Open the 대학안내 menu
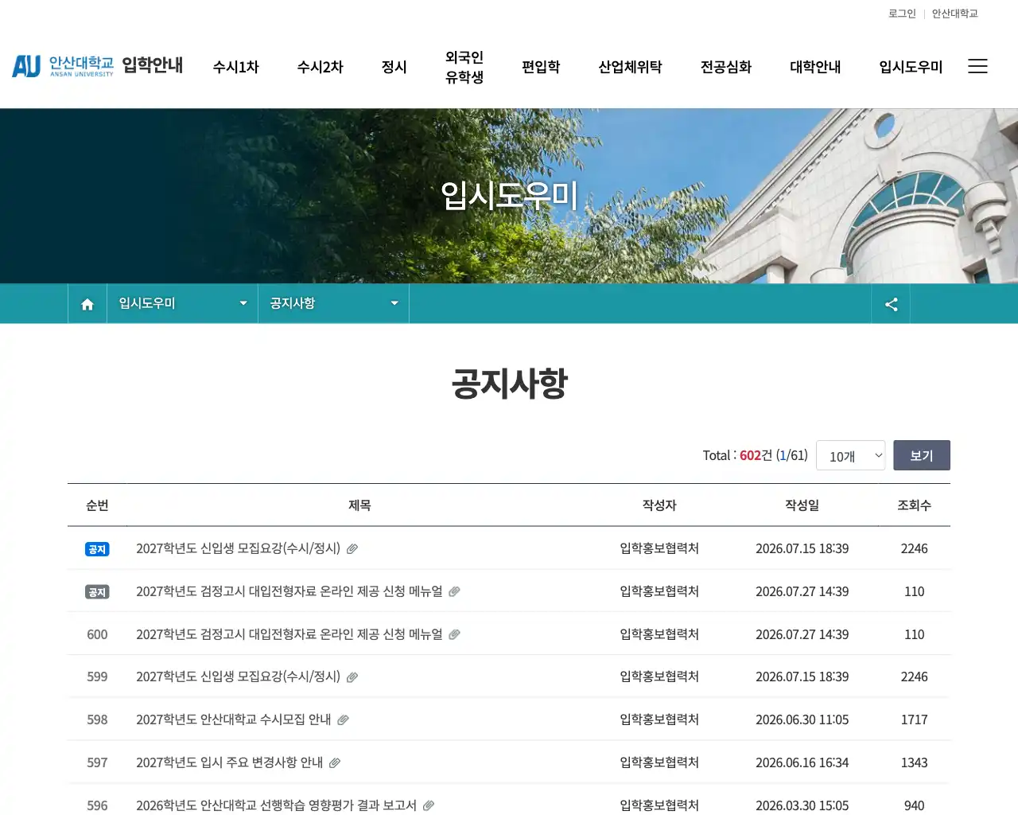The image size is (1018, 815). click(815, 67)
